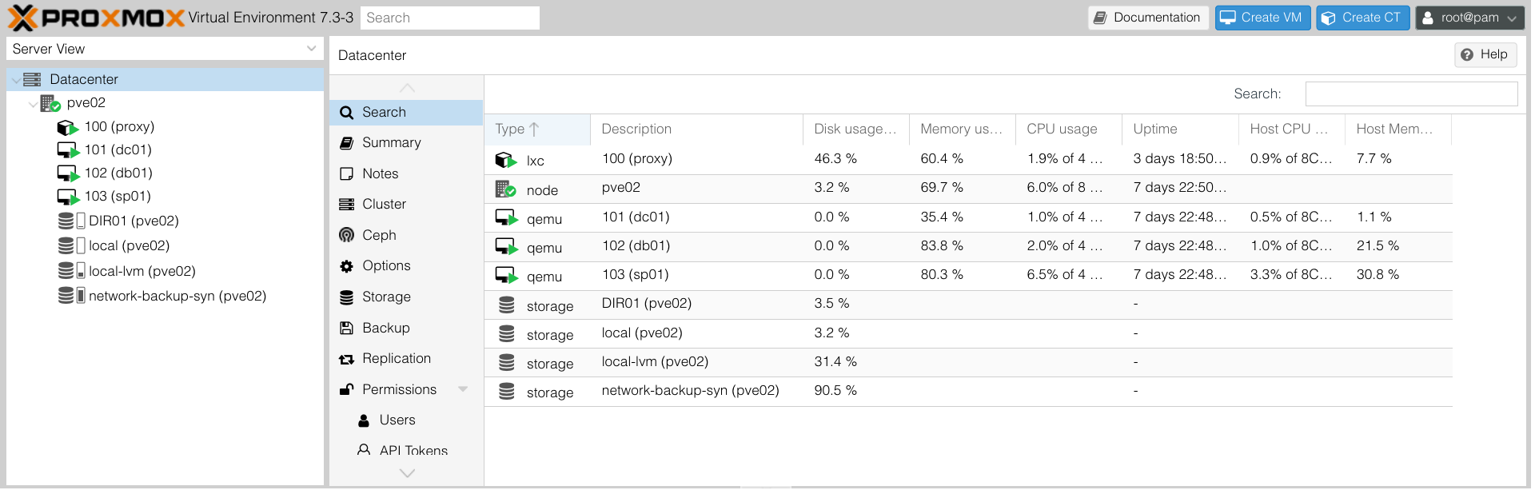
Task: Click the VM monitor icon for 101 (dc01)
Action: (68, 150)
